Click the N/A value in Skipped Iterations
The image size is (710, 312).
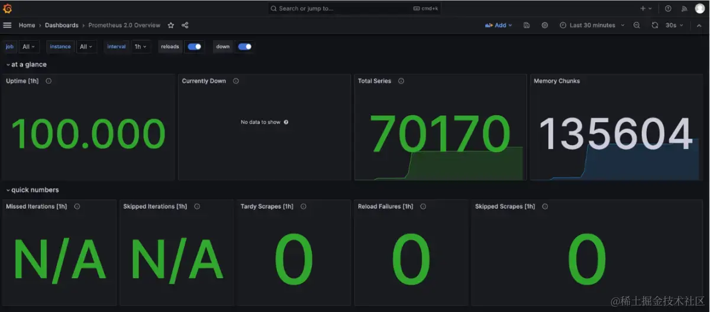[177, 260]
